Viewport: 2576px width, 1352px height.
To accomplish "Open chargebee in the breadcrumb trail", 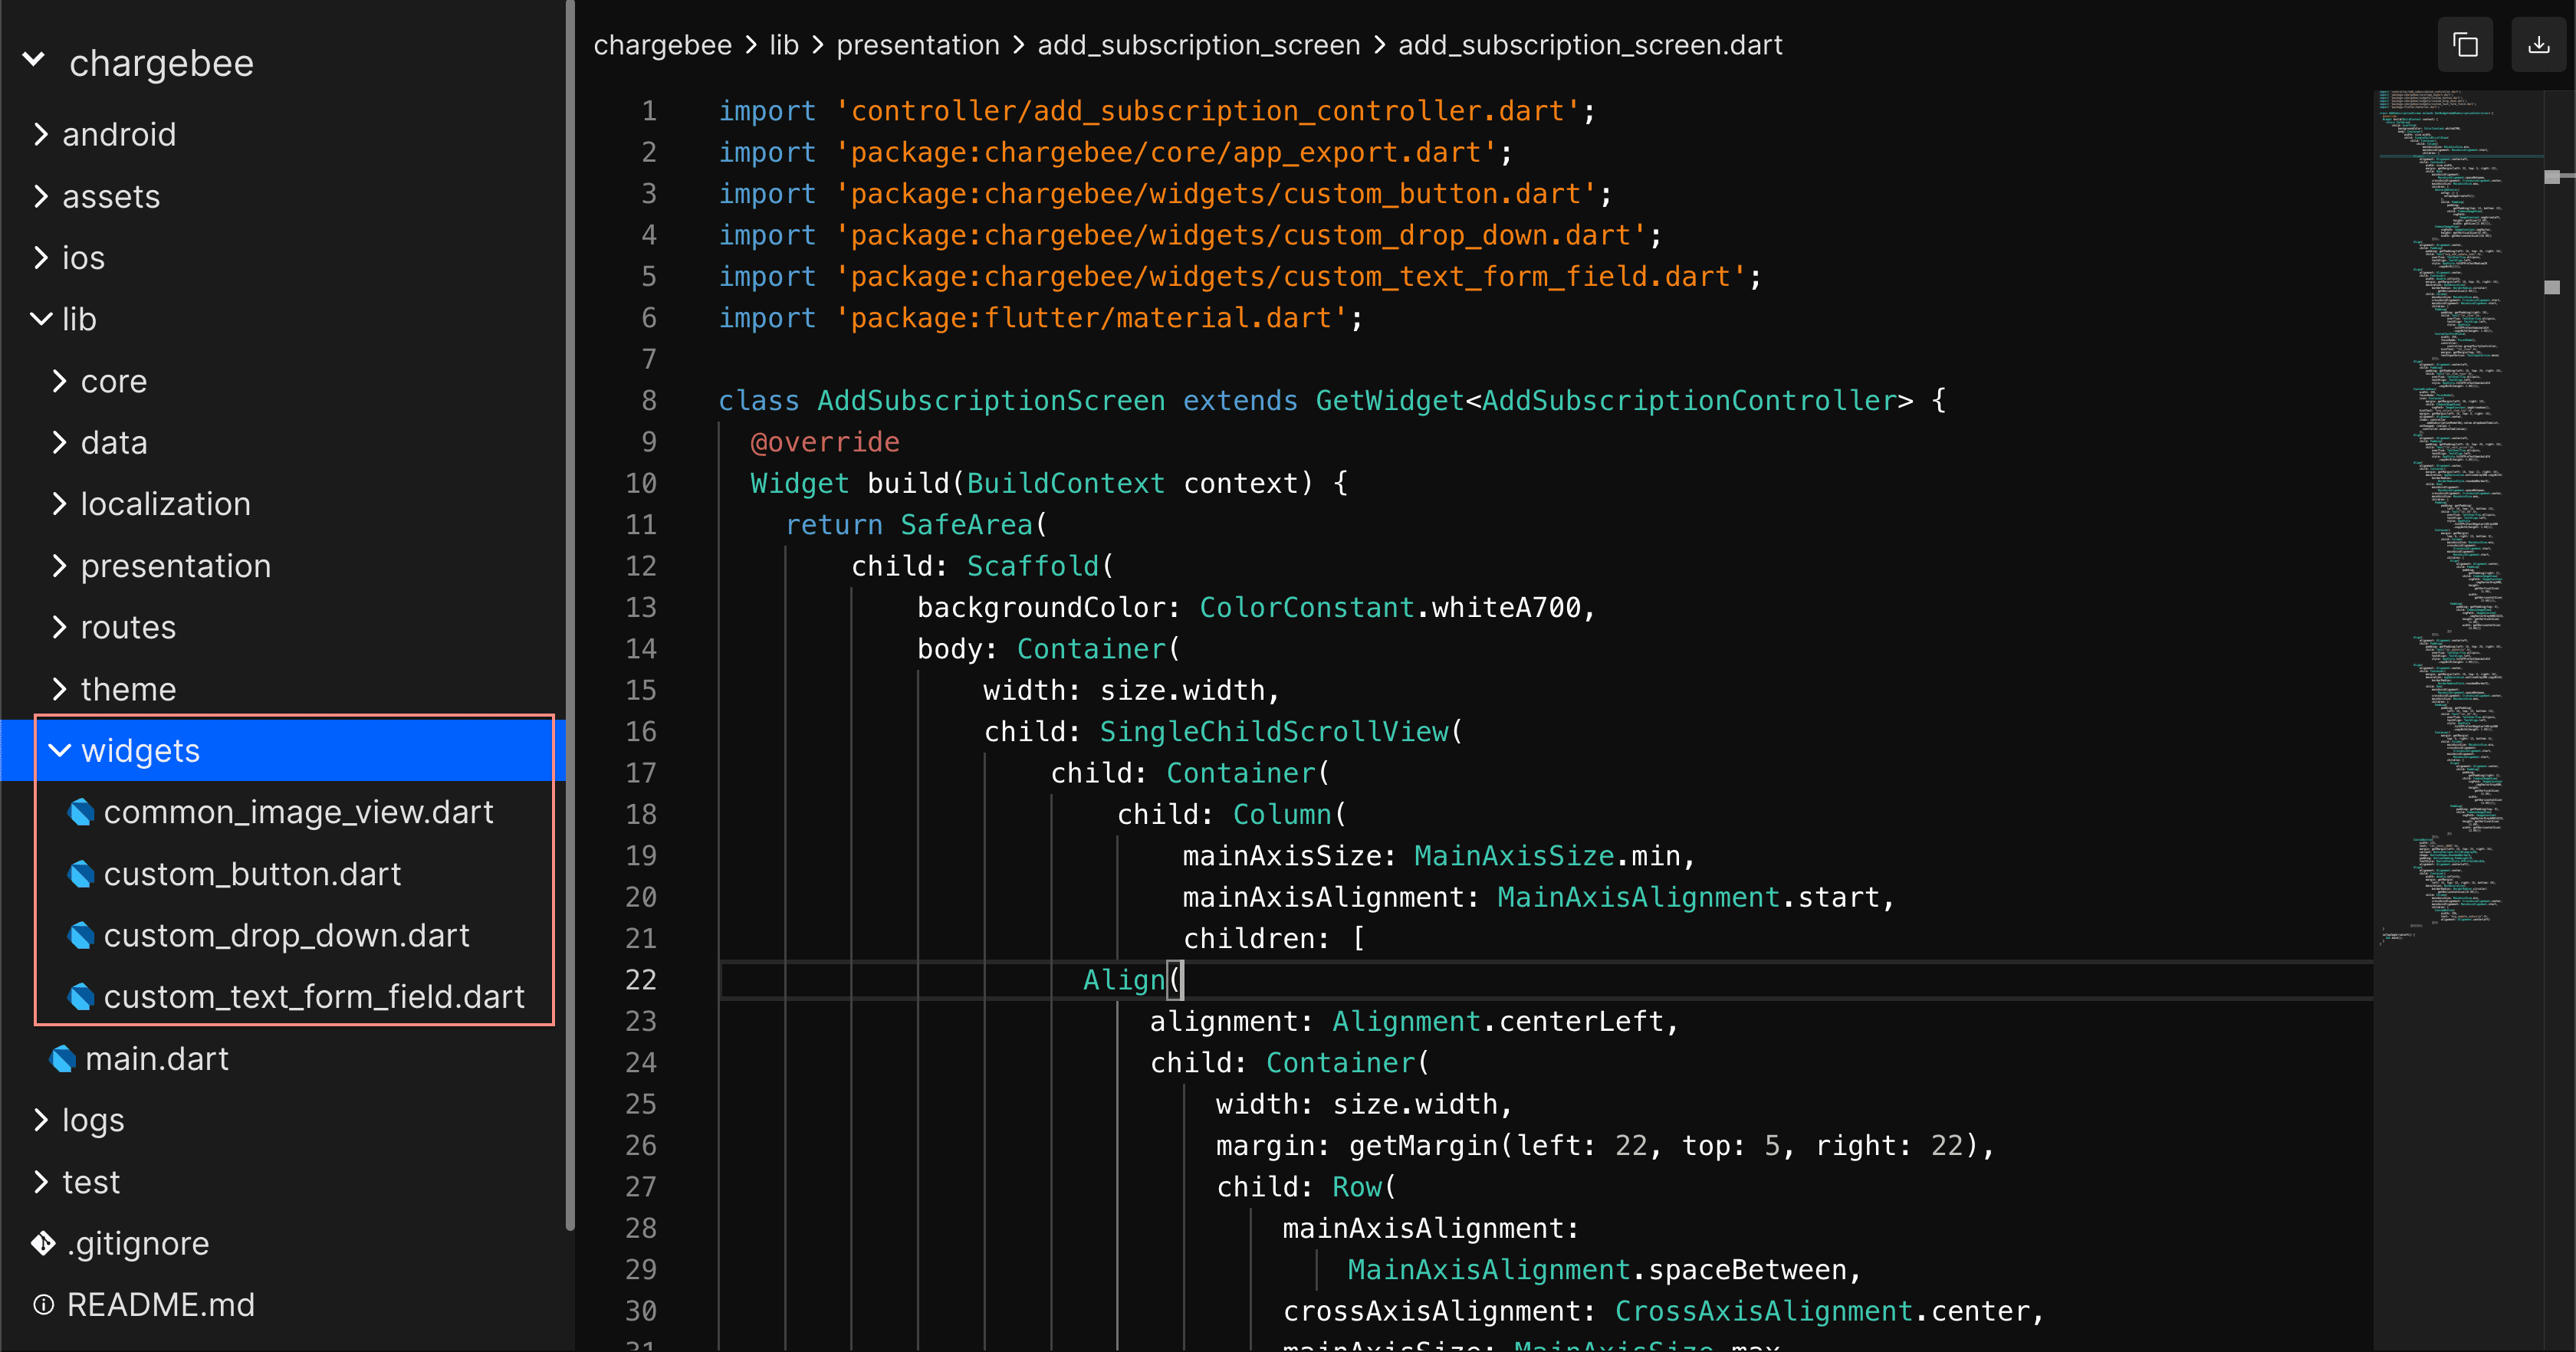I will [x=662, y=44].
